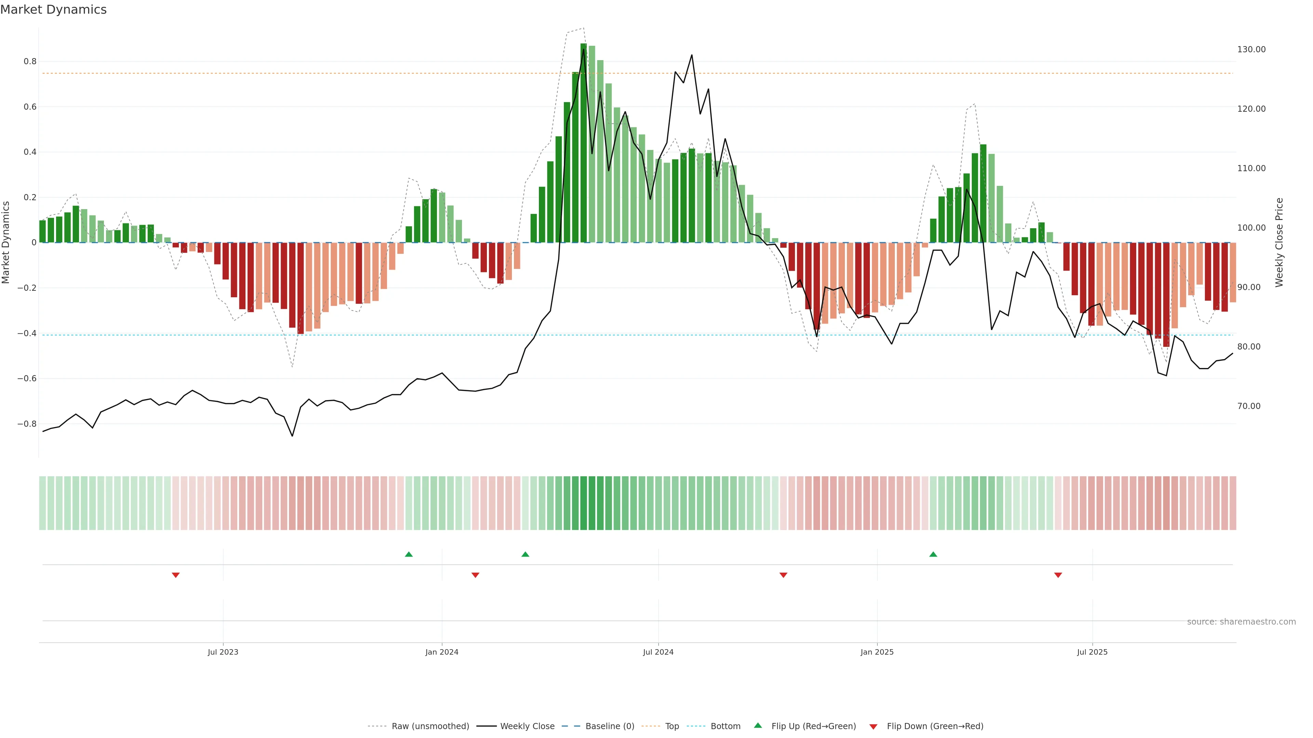Toggle Baseline (0) legend entry
Screen dimensions: 1313x738
(x=610, y=726)
